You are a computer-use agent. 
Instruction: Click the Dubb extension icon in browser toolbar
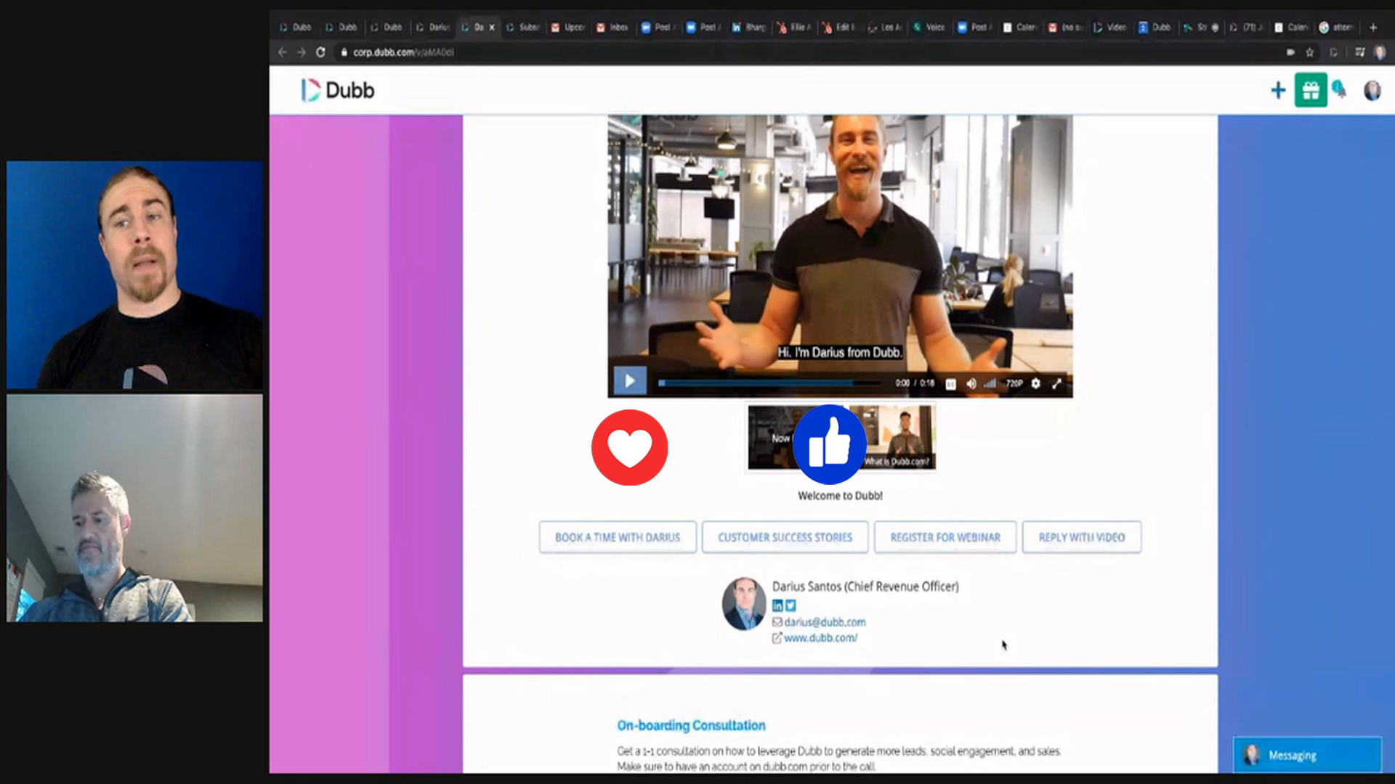tap(1333, 52)
